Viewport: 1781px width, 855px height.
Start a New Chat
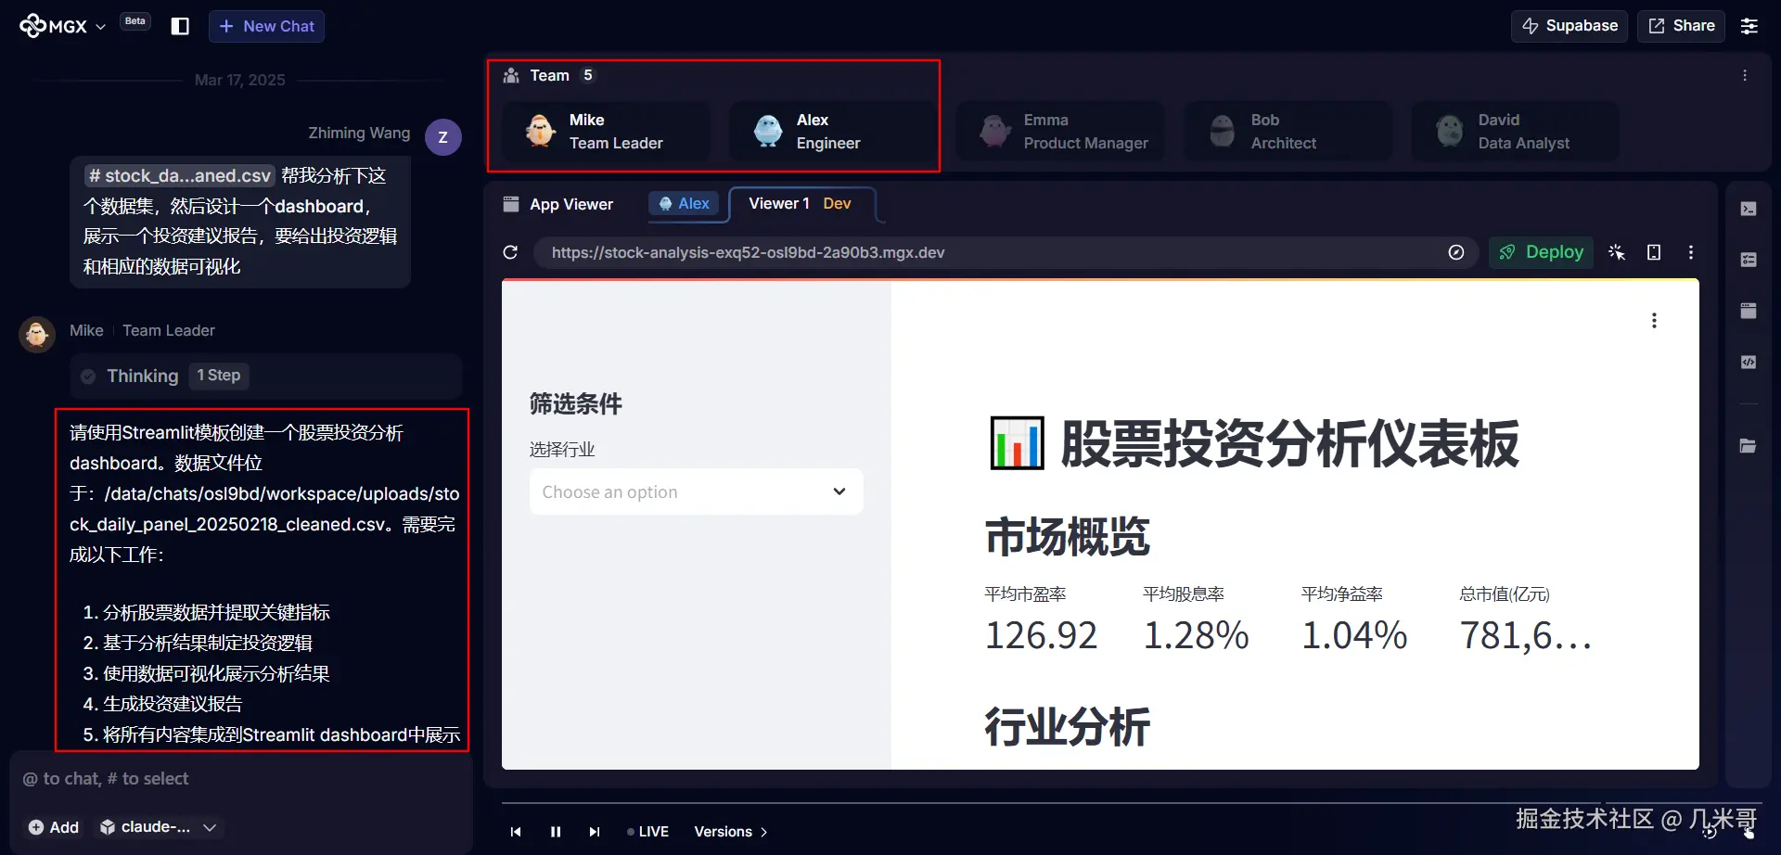coord(266,26)
